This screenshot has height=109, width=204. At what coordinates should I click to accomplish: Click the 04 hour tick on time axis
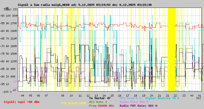coord(22,96)
